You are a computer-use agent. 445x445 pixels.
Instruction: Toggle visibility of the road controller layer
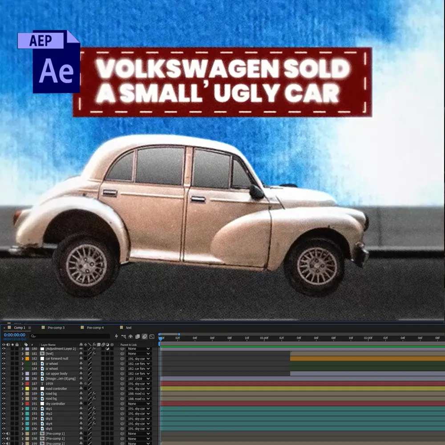click(4, 388)
